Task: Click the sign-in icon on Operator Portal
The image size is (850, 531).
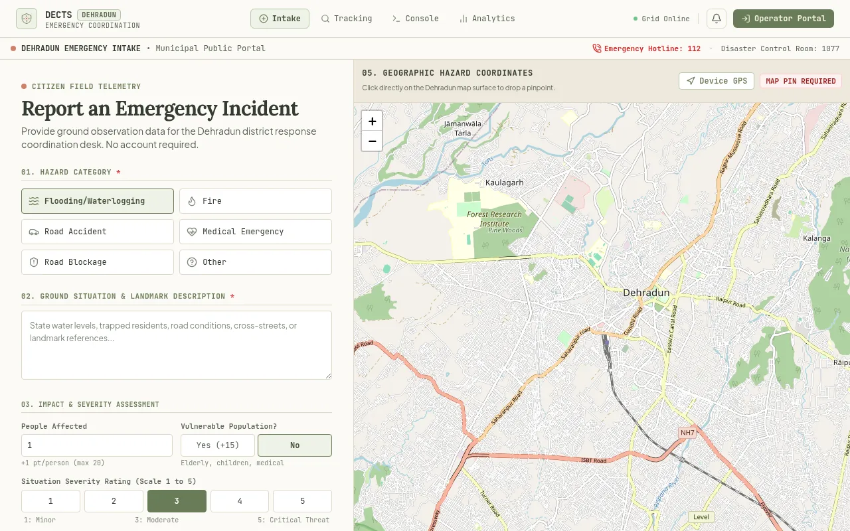Action: (746, 19)
